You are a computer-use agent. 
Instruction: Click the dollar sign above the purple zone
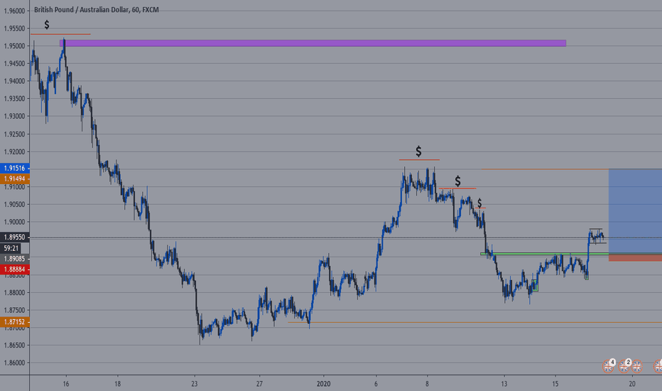pyautogui.click(x=47, y=25)
